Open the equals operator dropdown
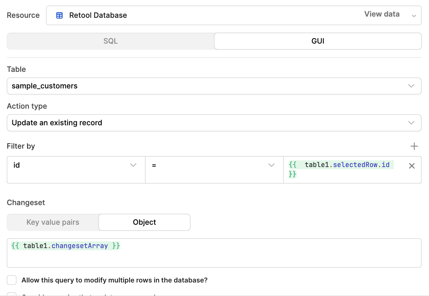Viewport: 429px width, 296px height. tap(214, 170)
